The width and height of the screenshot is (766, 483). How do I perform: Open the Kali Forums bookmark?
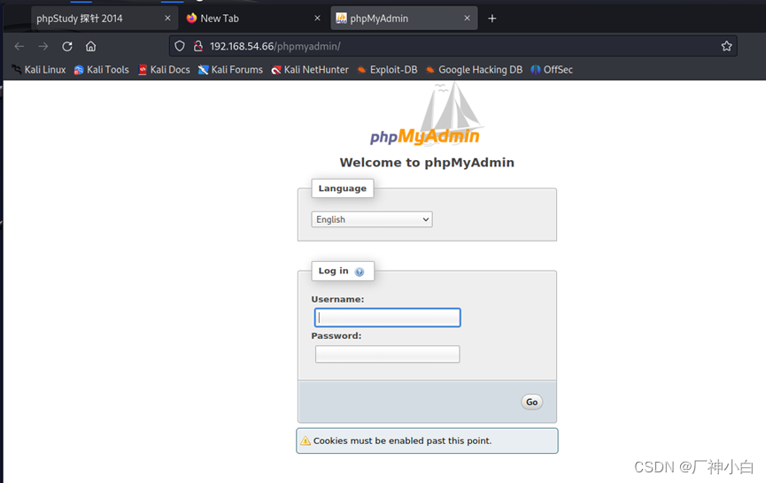click(x=230, y=70)
